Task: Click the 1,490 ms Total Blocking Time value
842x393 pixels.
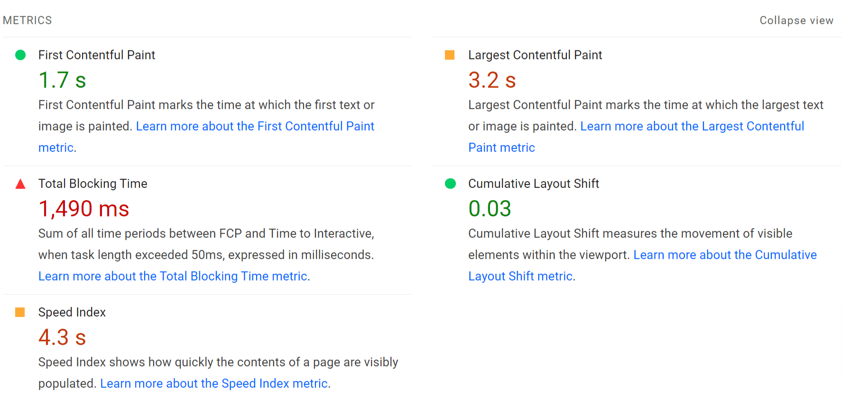Action: coord(83,209)
